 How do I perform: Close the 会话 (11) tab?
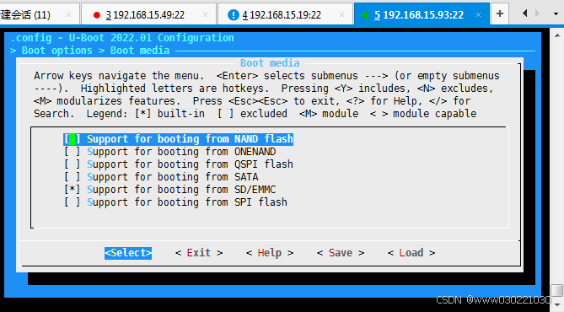pyautogui.click(x=68, y=14)
